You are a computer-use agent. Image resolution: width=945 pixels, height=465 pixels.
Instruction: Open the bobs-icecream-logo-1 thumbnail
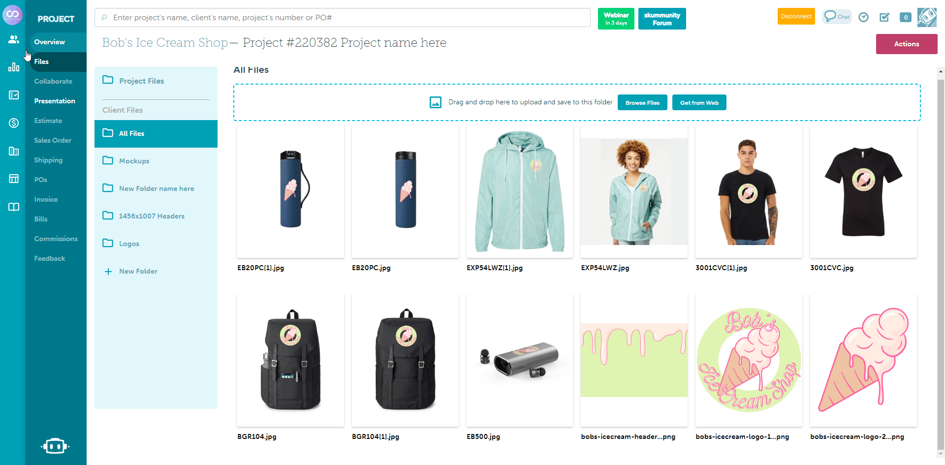749,360
